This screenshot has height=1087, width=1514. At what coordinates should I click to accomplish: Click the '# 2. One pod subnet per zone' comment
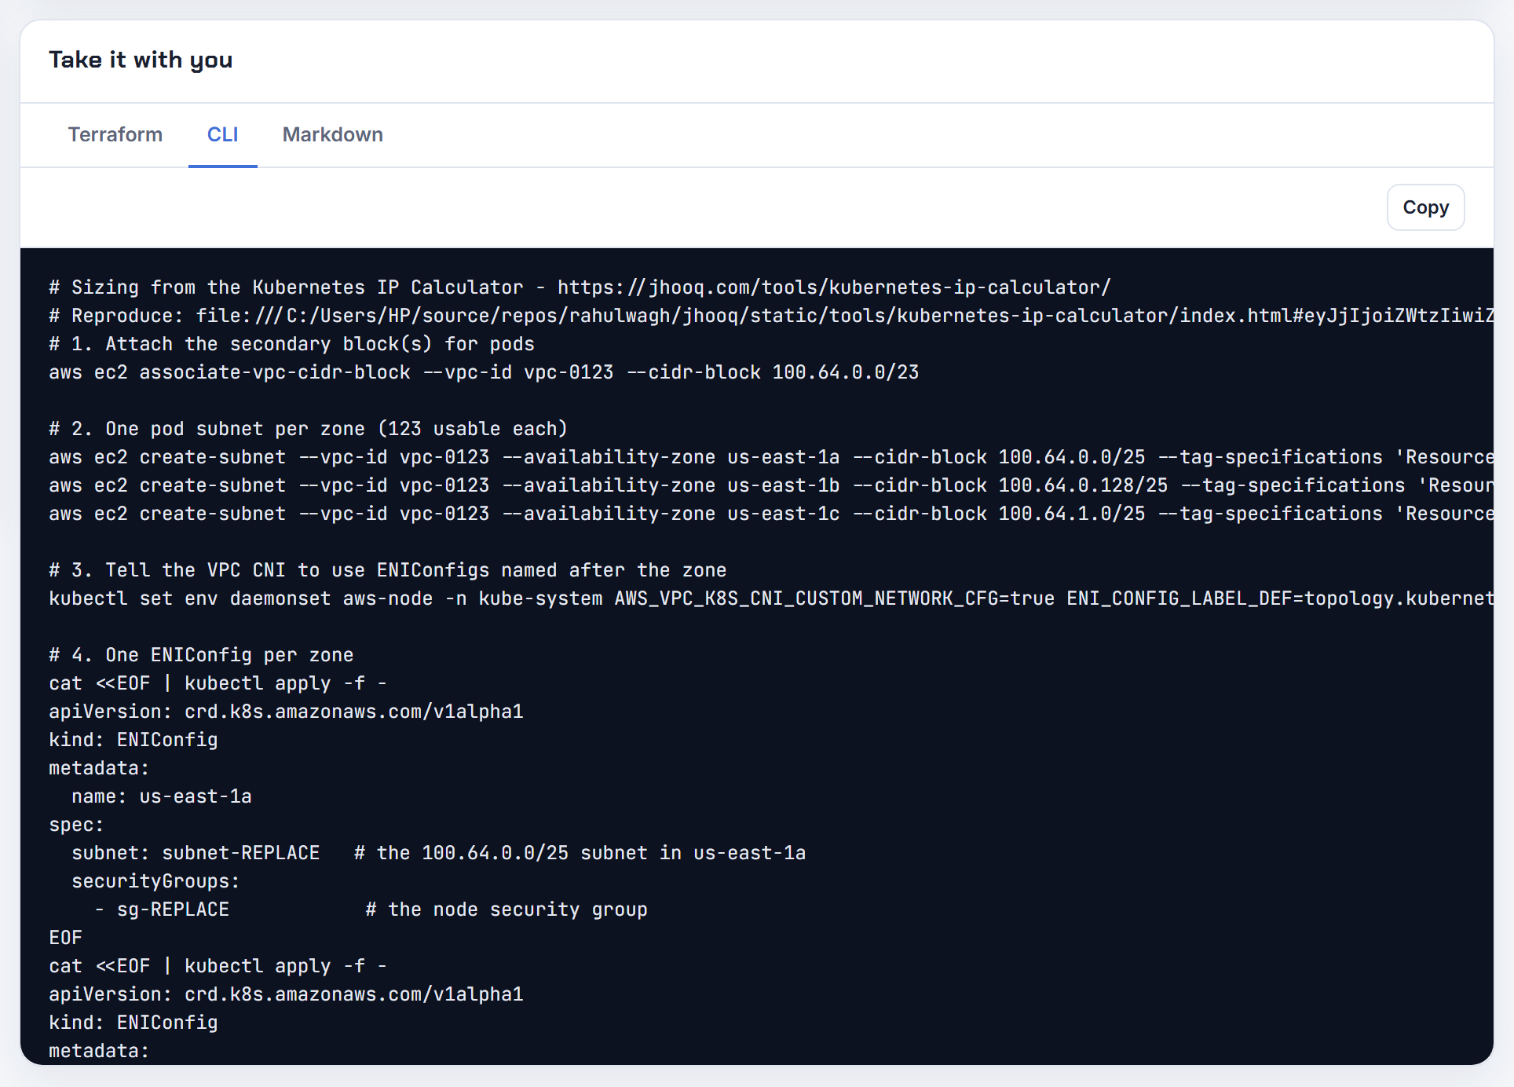click(x=308, y=429)
